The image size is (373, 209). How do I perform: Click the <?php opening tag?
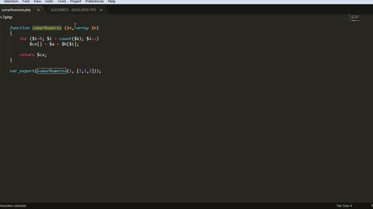tap(6, 17)
